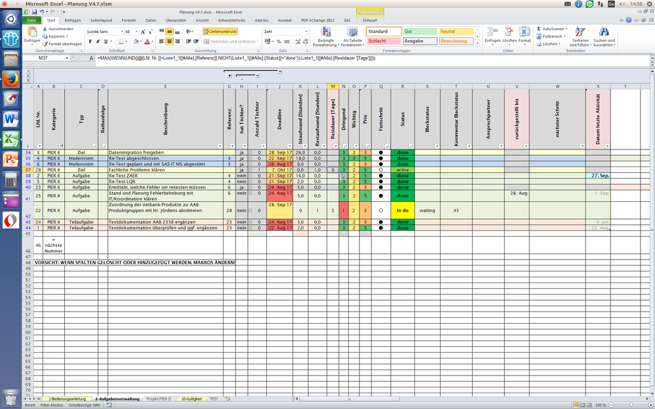The width and height of the screenshot is (655, 409).
Task: Click the text orientation icon
Action: pyautogui.click(x=188, y=31)
